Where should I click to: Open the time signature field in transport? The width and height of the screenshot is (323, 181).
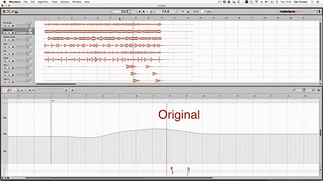(x=182, y=11)
